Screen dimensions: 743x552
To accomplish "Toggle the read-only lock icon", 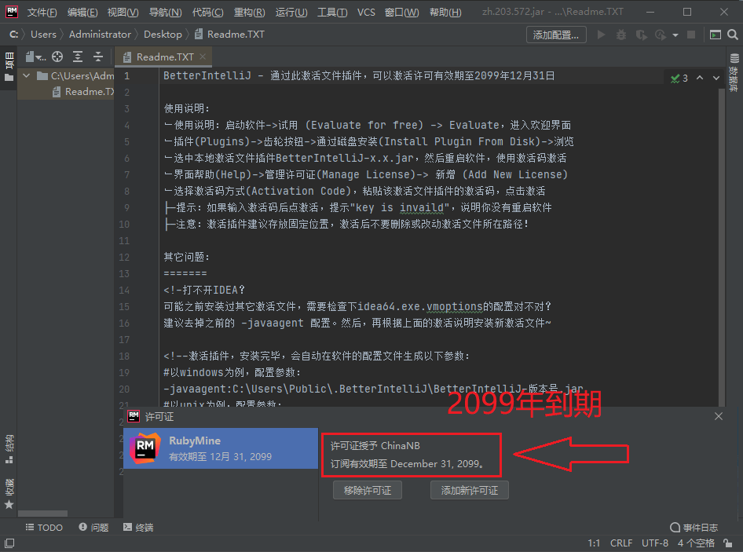I will (x=728, y=543).
